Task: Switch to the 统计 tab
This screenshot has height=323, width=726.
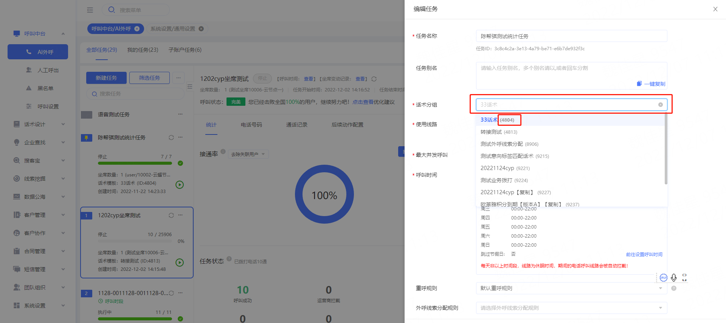Action: point(211,125)
